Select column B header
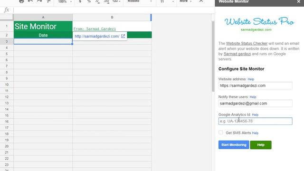This screenshot has height=171, width=304. (x=112, y=17)
